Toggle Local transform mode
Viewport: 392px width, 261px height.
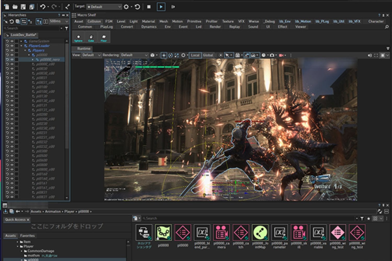[195, 55]
